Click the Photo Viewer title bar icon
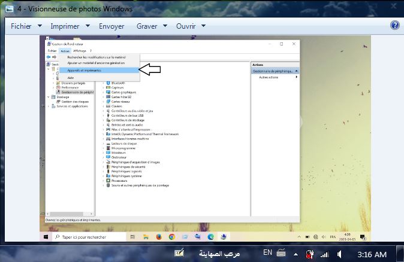 [x=10, y=9]
